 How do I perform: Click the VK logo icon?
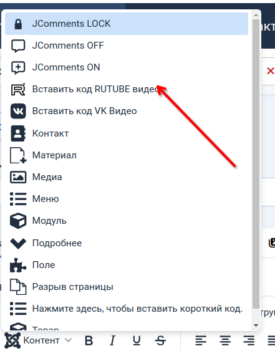click(18, 111)
